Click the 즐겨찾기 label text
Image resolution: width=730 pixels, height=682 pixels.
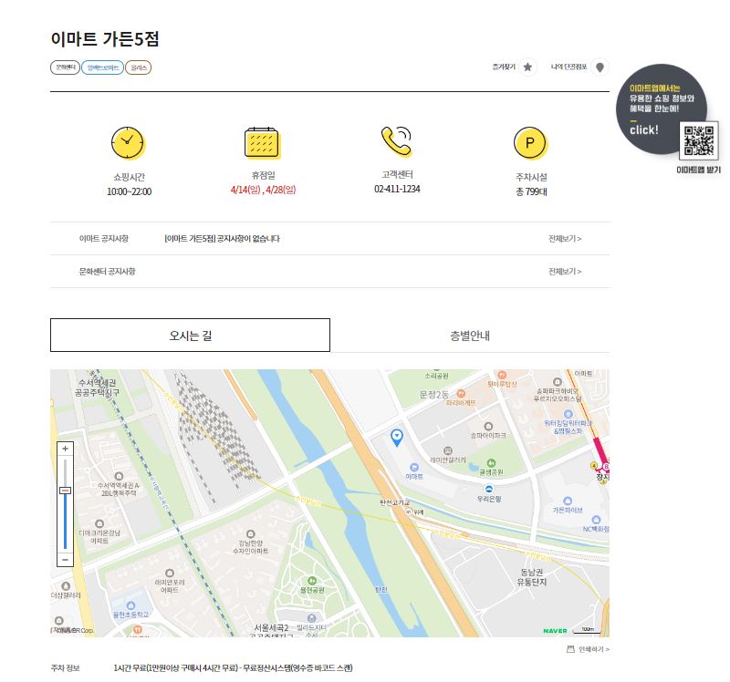click(504, 67)
